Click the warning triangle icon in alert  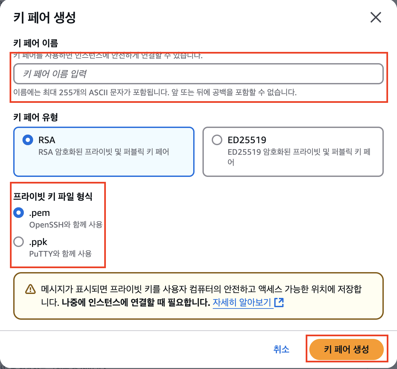pos(30,289)
